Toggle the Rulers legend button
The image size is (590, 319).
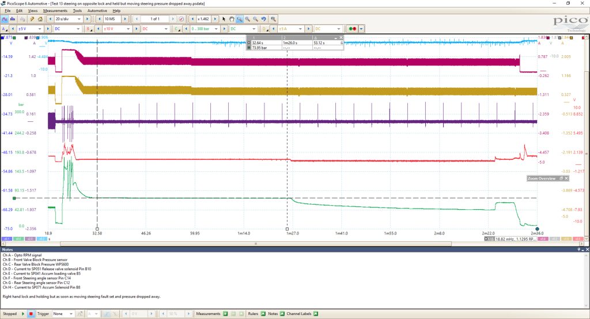(x=263, y=314)
